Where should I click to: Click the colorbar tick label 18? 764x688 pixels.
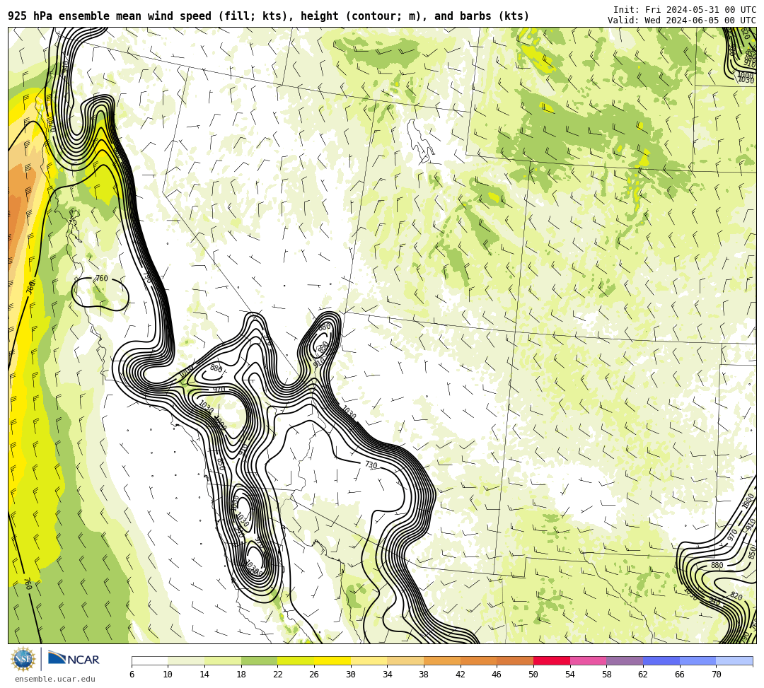[x=241, y=675]
